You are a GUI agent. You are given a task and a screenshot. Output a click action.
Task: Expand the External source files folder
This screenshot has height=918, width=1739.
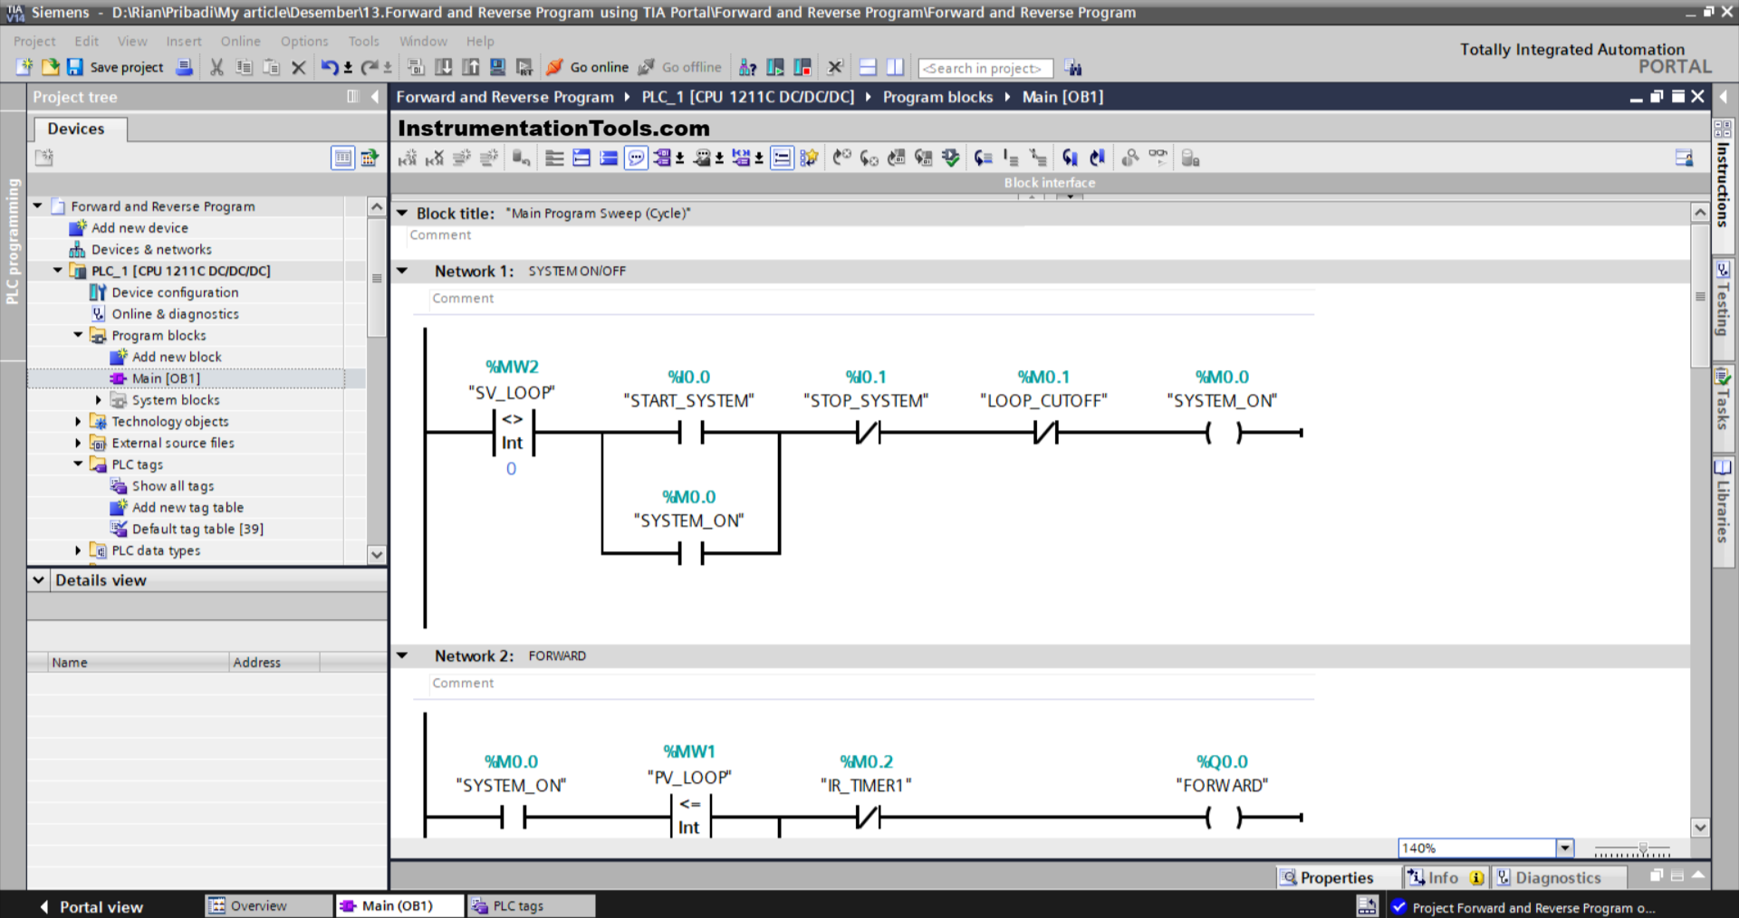(78, 444)
